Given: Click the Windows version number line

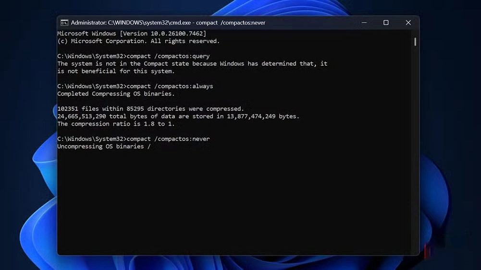Looking at the screenshot, I should tap(131, 34).
